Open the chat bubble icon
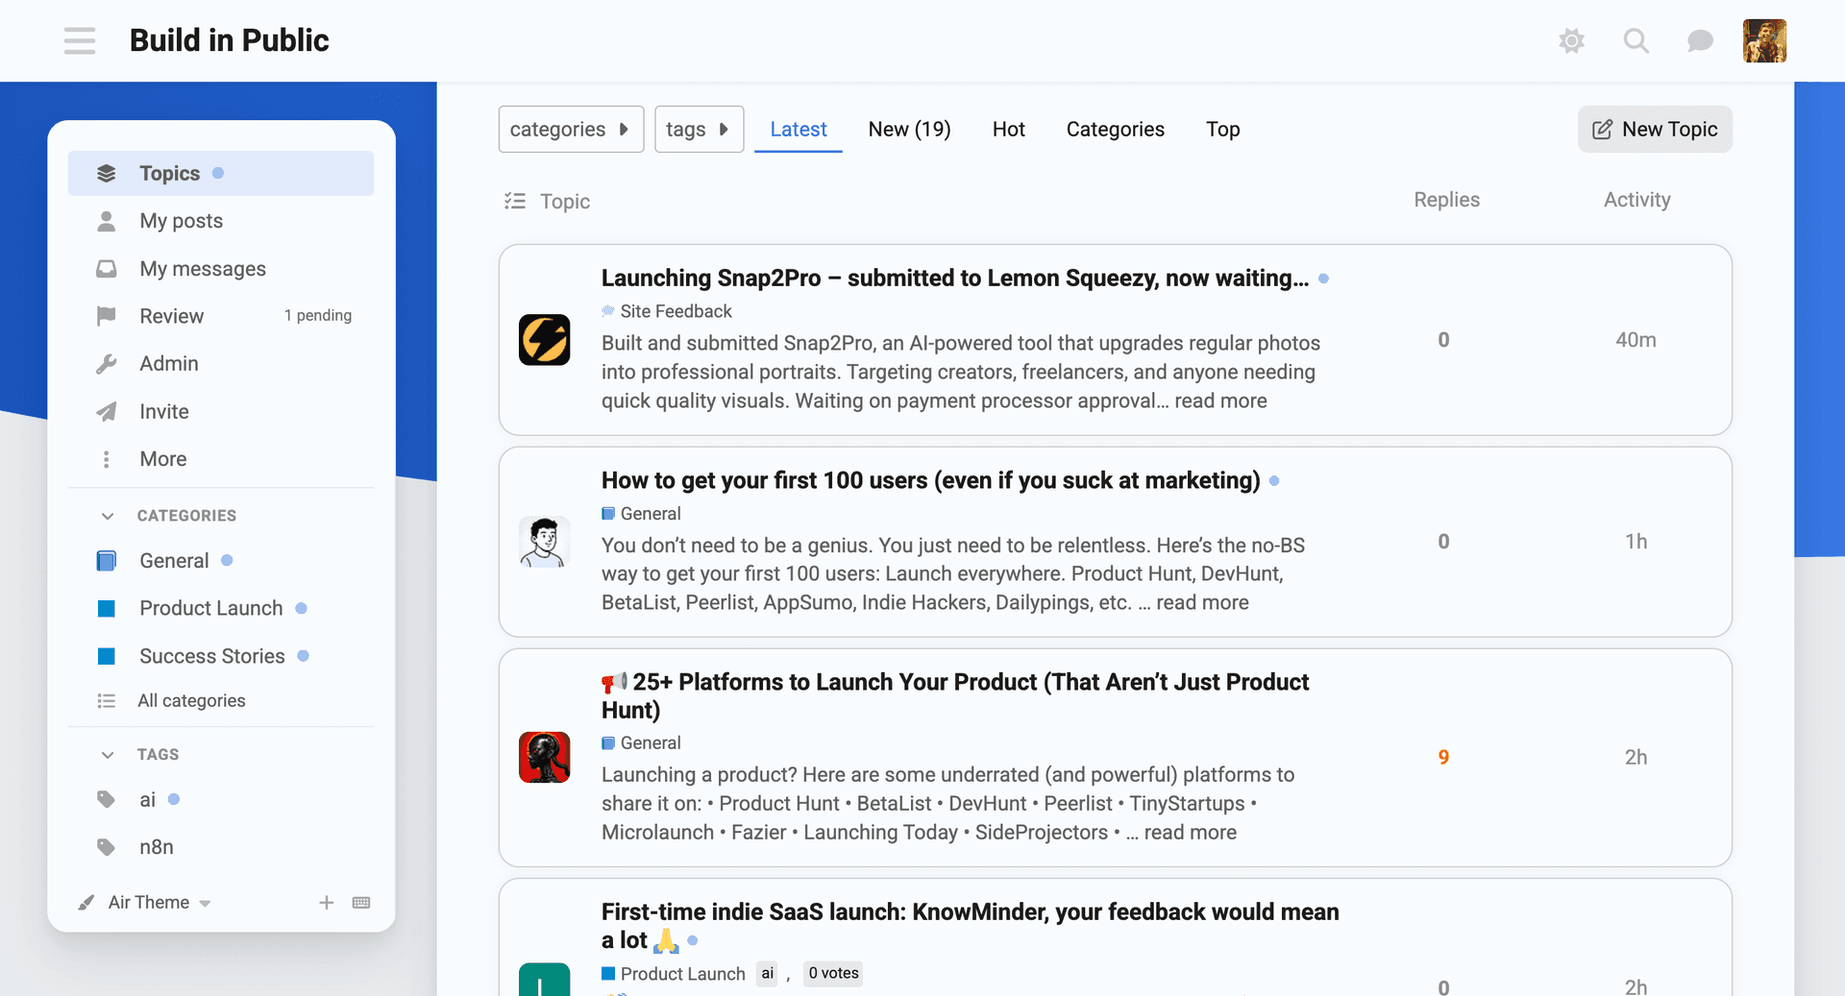This screenshot has width=1845, height=996. (1700, 40)
